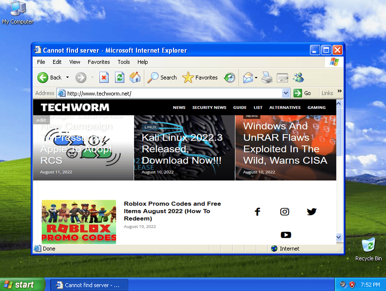Click the Done status bar text
386x291 pixels.
click(x=49, y=249)
